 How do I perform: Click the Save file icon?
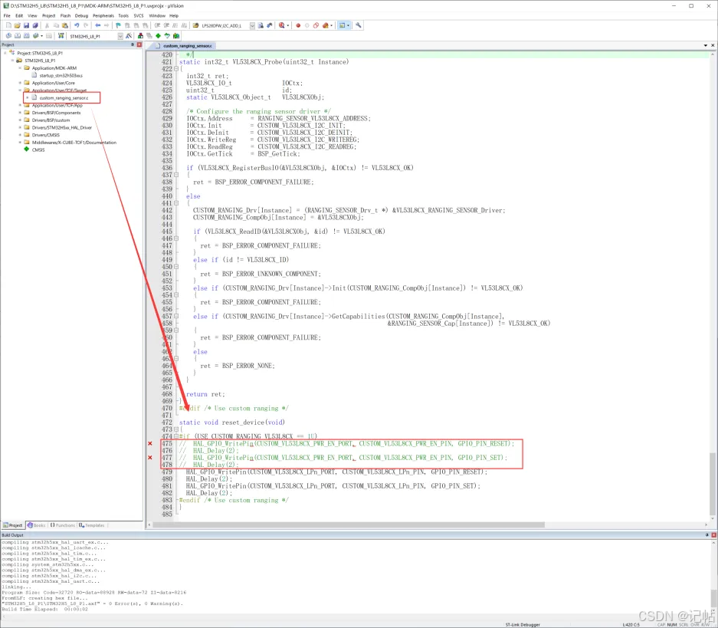pos(26,25)
